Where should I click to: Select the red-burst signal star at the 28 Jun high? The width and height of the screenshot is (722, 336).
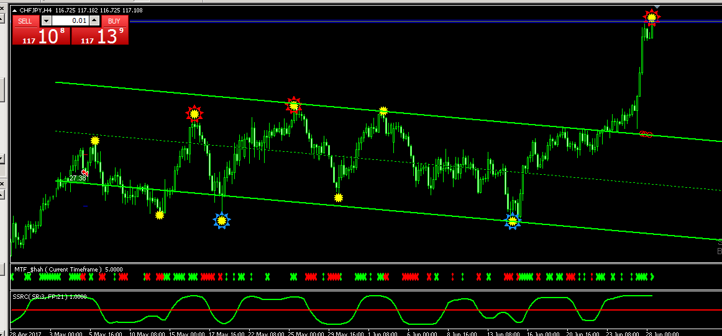tap(652, 17)
